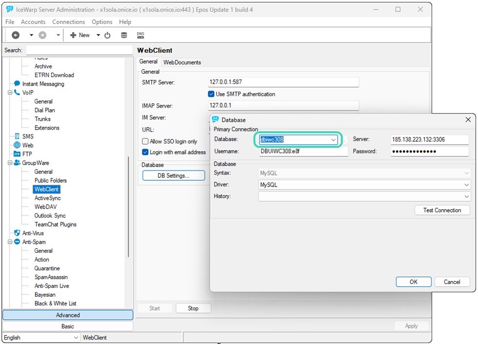Collapse the Anti-Spam tree node
Viewport: 478px width, 344px height.
tap(10, 242)
